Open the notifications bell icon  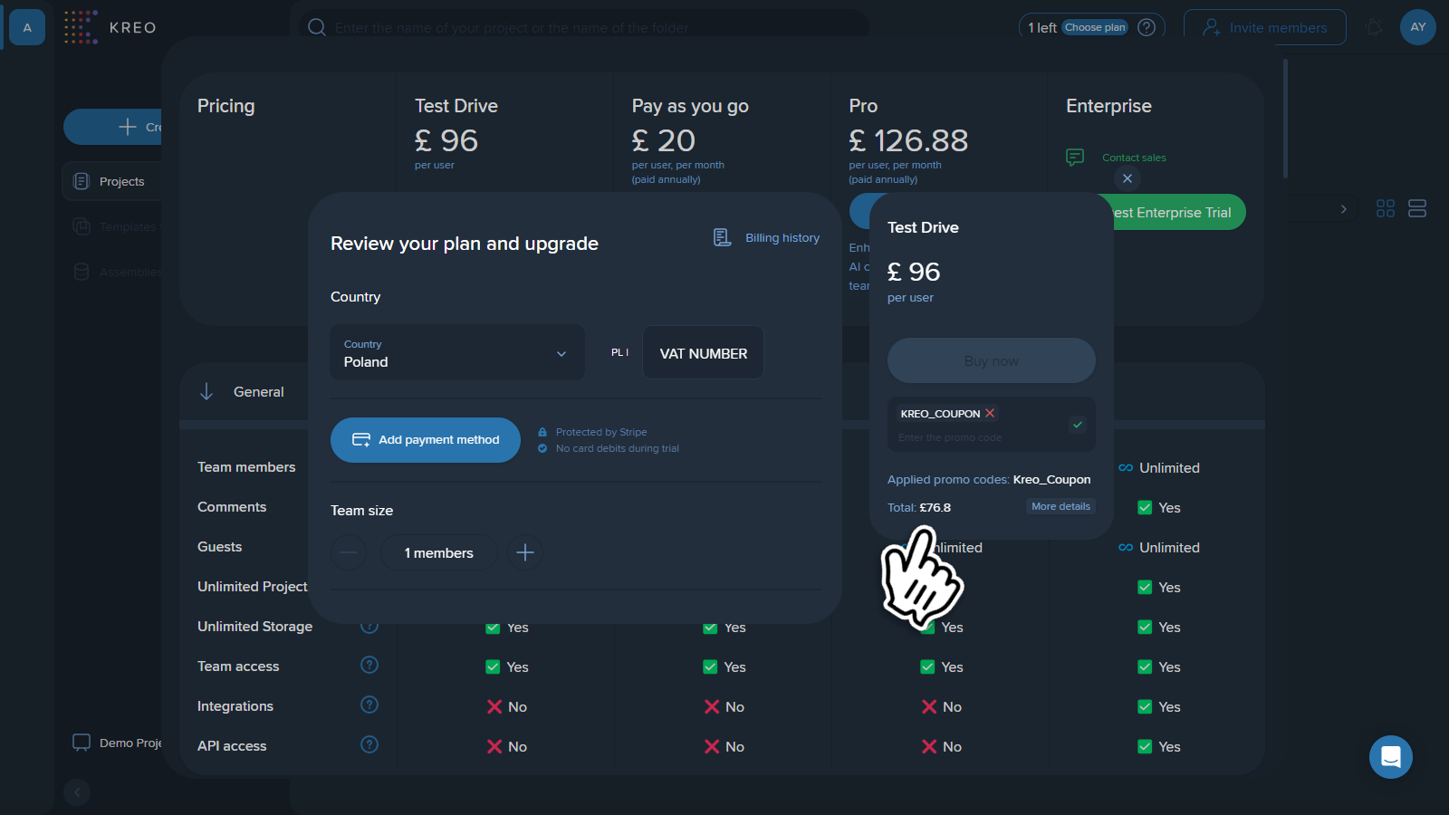coord(1374,27)
